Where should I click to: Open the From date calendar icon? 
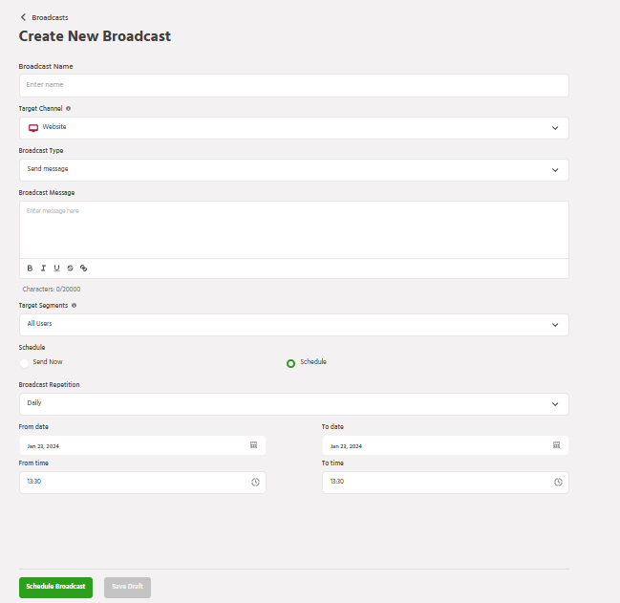(253, 445)
